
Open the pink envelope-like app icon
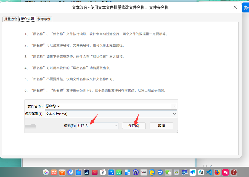(x=226, y=172)
